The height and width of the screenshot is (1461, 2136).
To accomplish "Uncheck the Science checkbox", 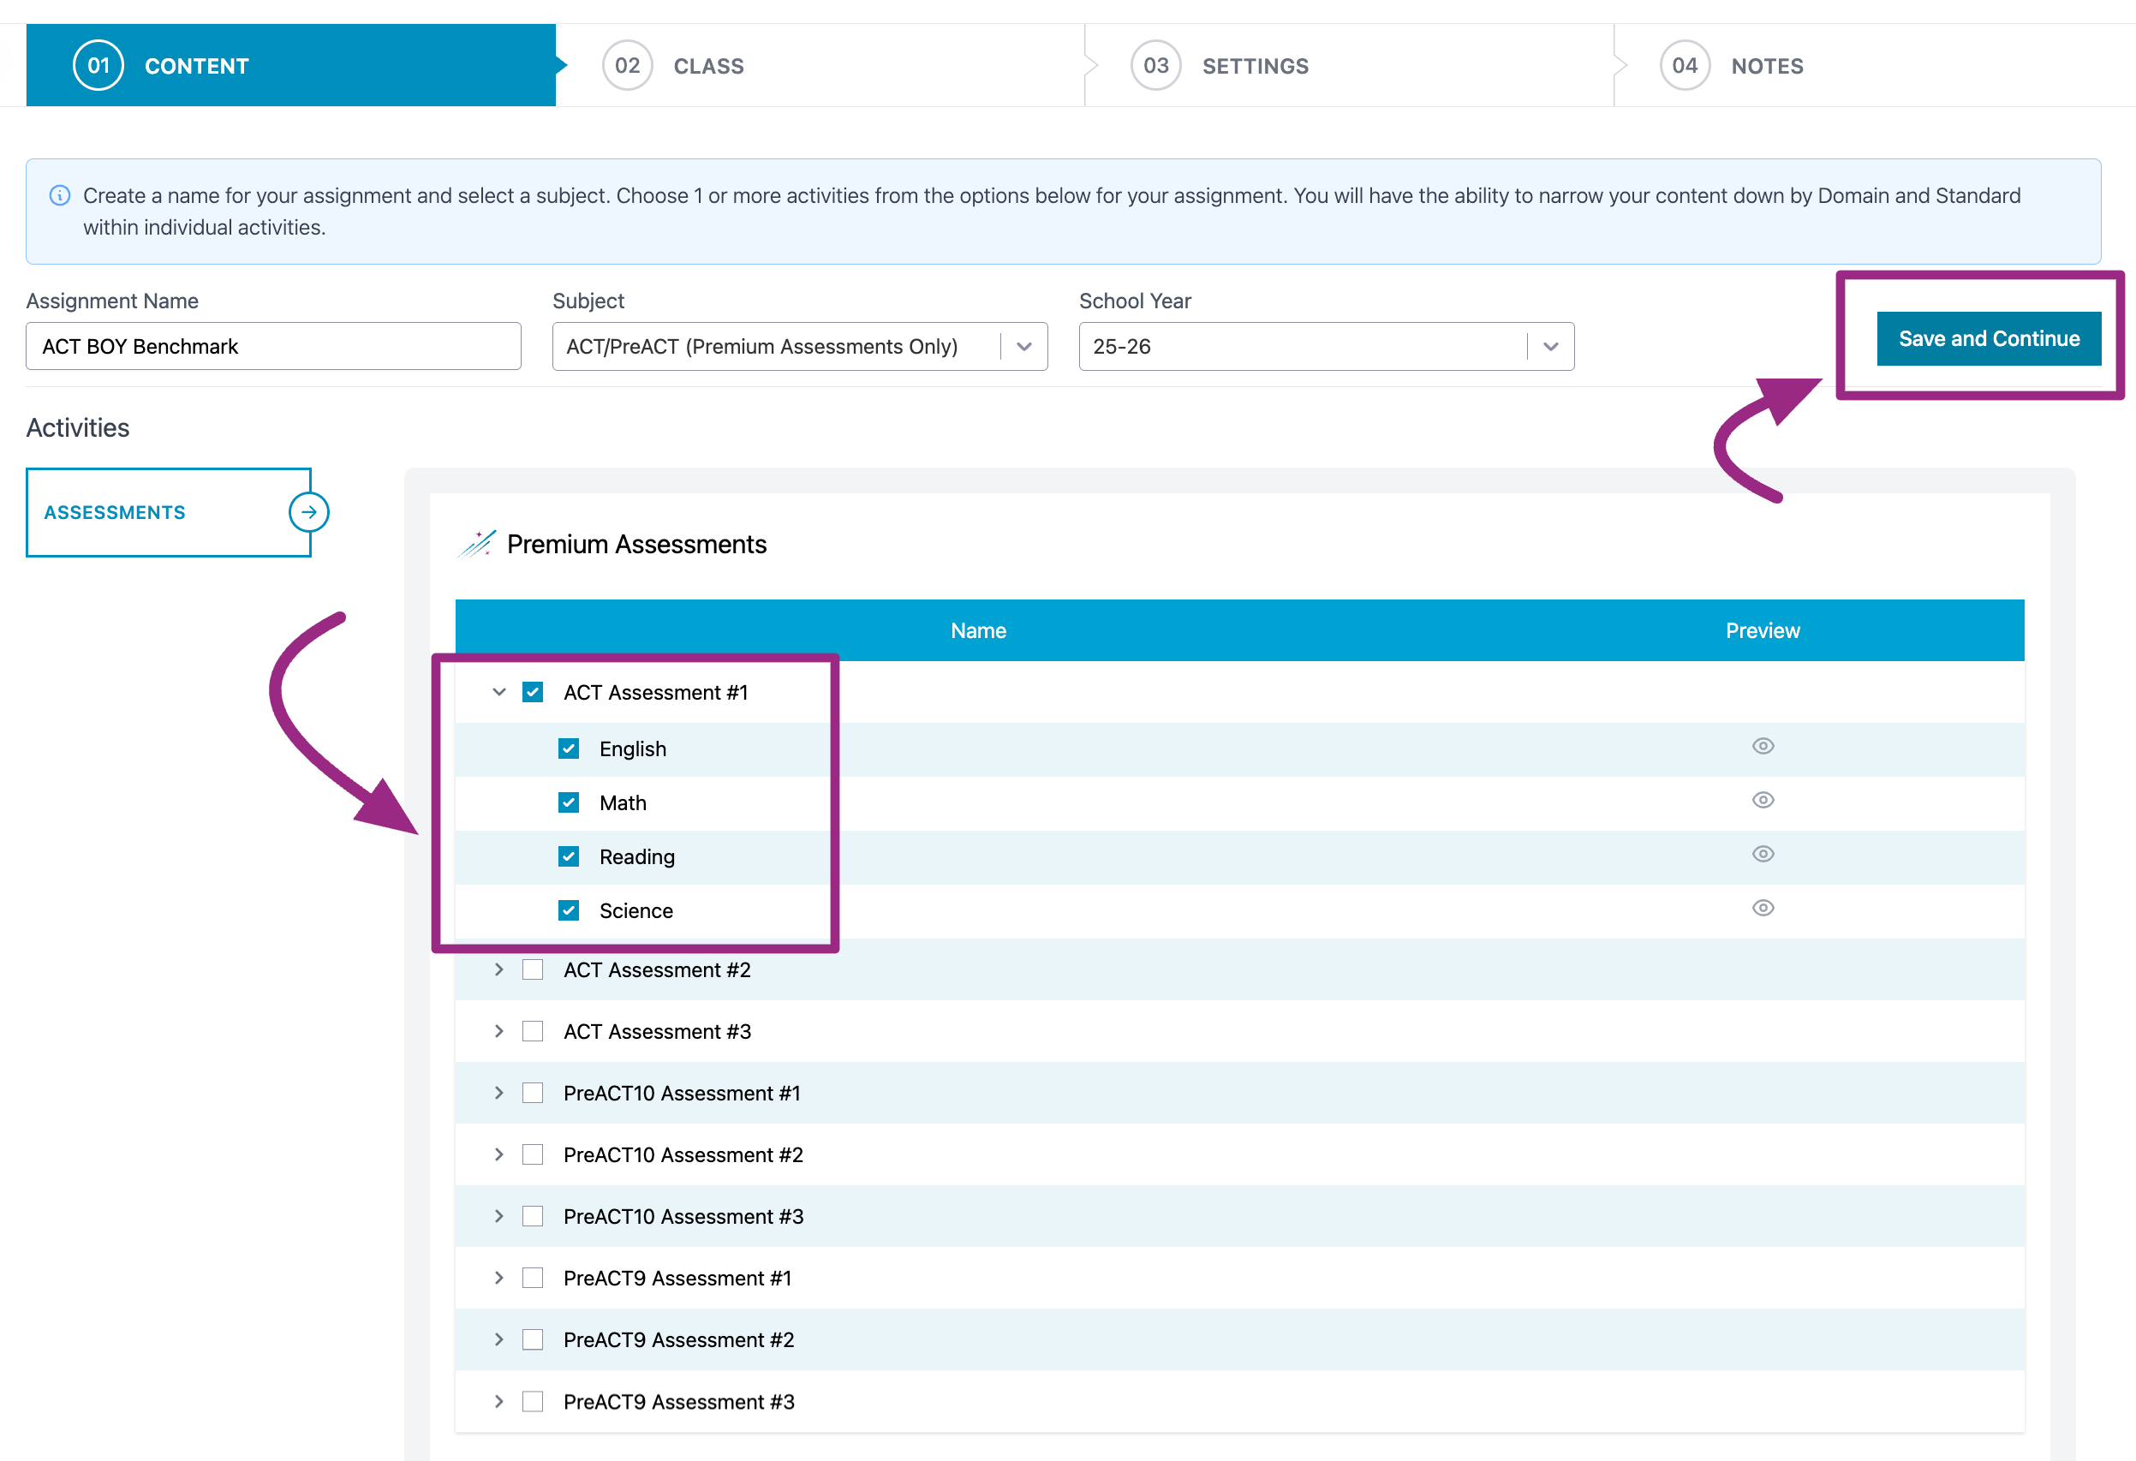I will [x=569, y=910].
